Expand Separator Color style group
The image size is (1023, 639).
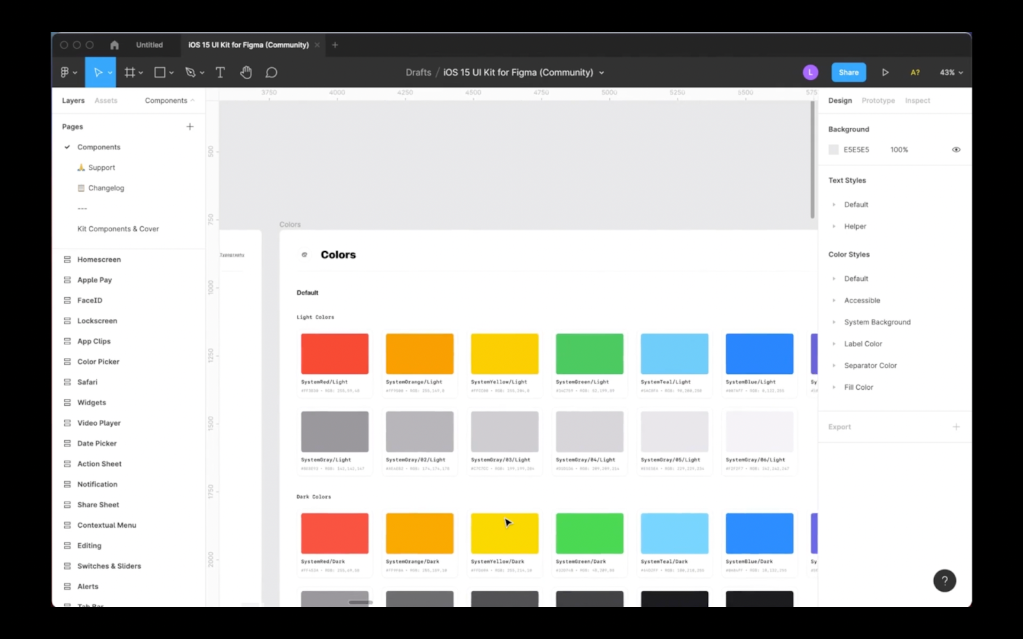click(x=834, y=366)
